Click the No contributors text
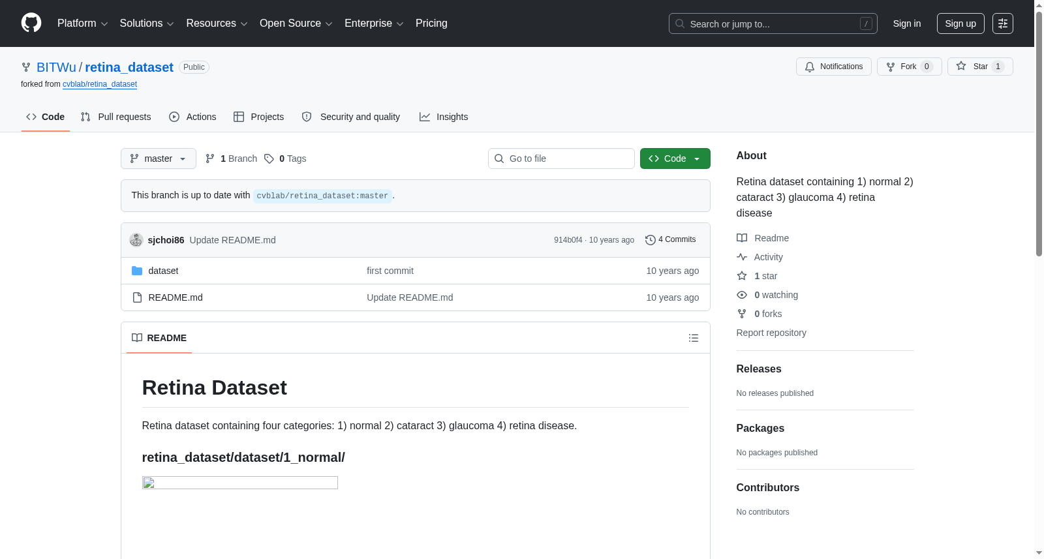Viewport: 1044px width, 559px height. [x=763, y=512]
